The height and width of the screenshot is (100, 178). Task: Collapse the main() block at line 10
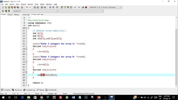point(26,28)
